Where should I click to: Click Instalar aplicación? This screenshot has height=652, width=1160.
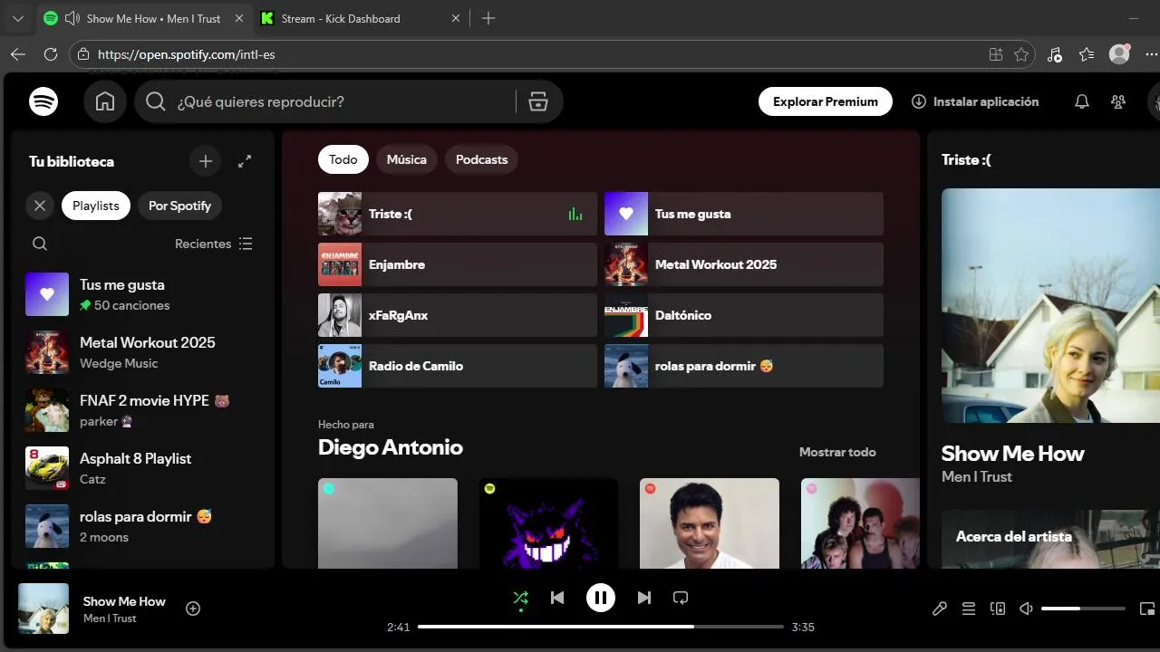coord(975,101)
